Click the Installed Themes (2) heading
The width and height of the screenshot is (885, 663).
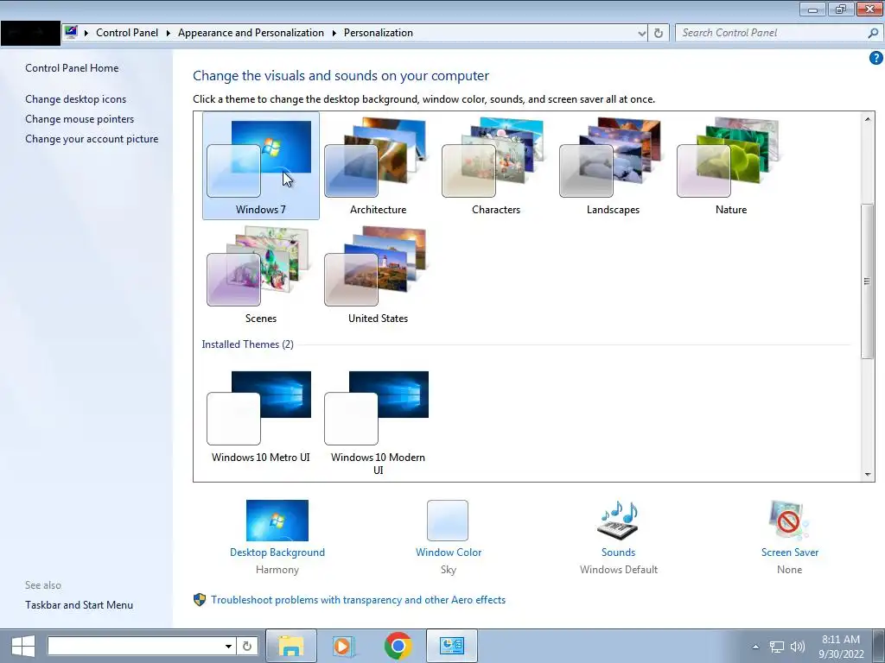click(x=248, y=344)
